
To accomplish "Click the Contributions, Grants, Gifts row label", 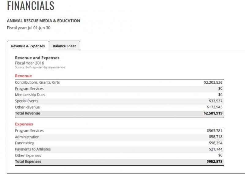I will tap(37, 82).
